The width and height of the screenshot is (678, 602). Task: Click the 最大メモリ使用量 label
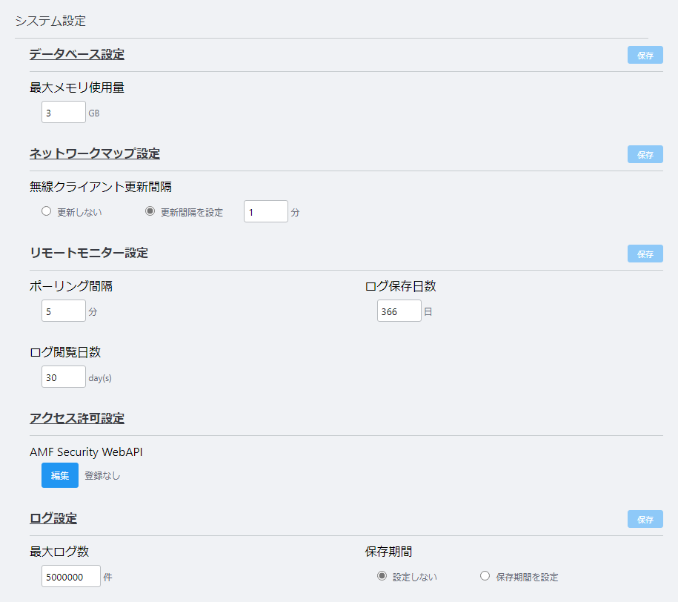77,88
